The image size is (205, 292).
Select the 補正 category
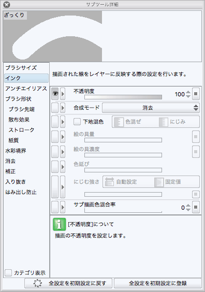point(10,171)
